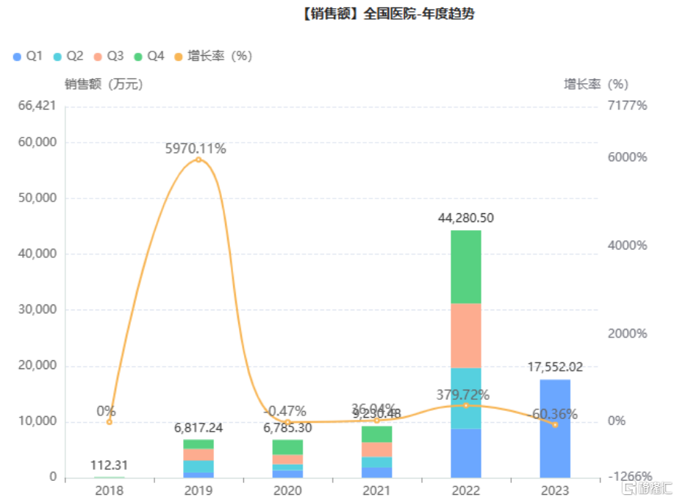The height and width of the screenshot is (500, 677).
Task: Click the 112.31 total label
Action: coord(110,465)
